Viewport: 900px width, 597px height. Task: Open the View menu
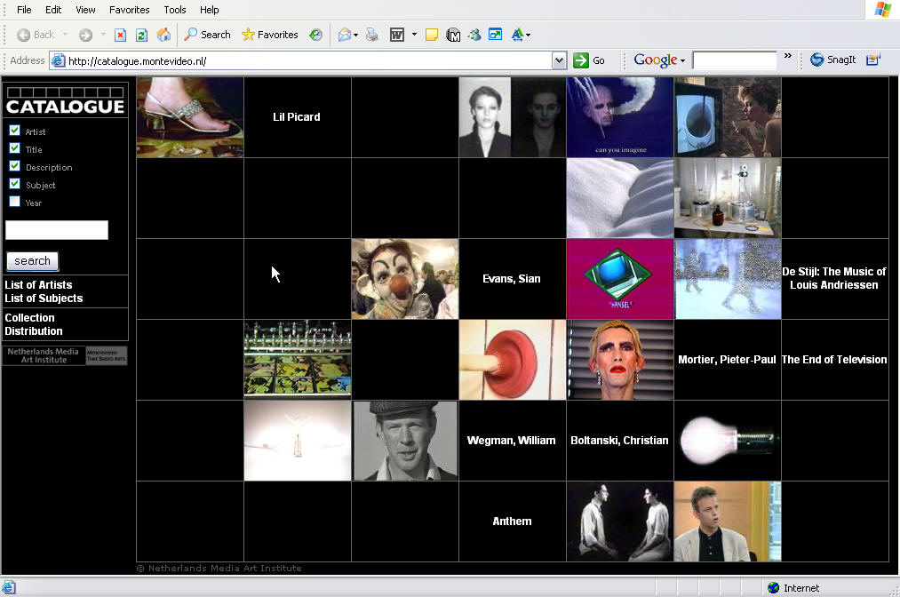coord(85,10)
